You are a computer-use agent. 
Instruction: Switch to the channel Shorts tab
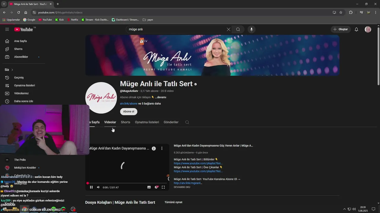pyautogui.click(x=125, y=122)
